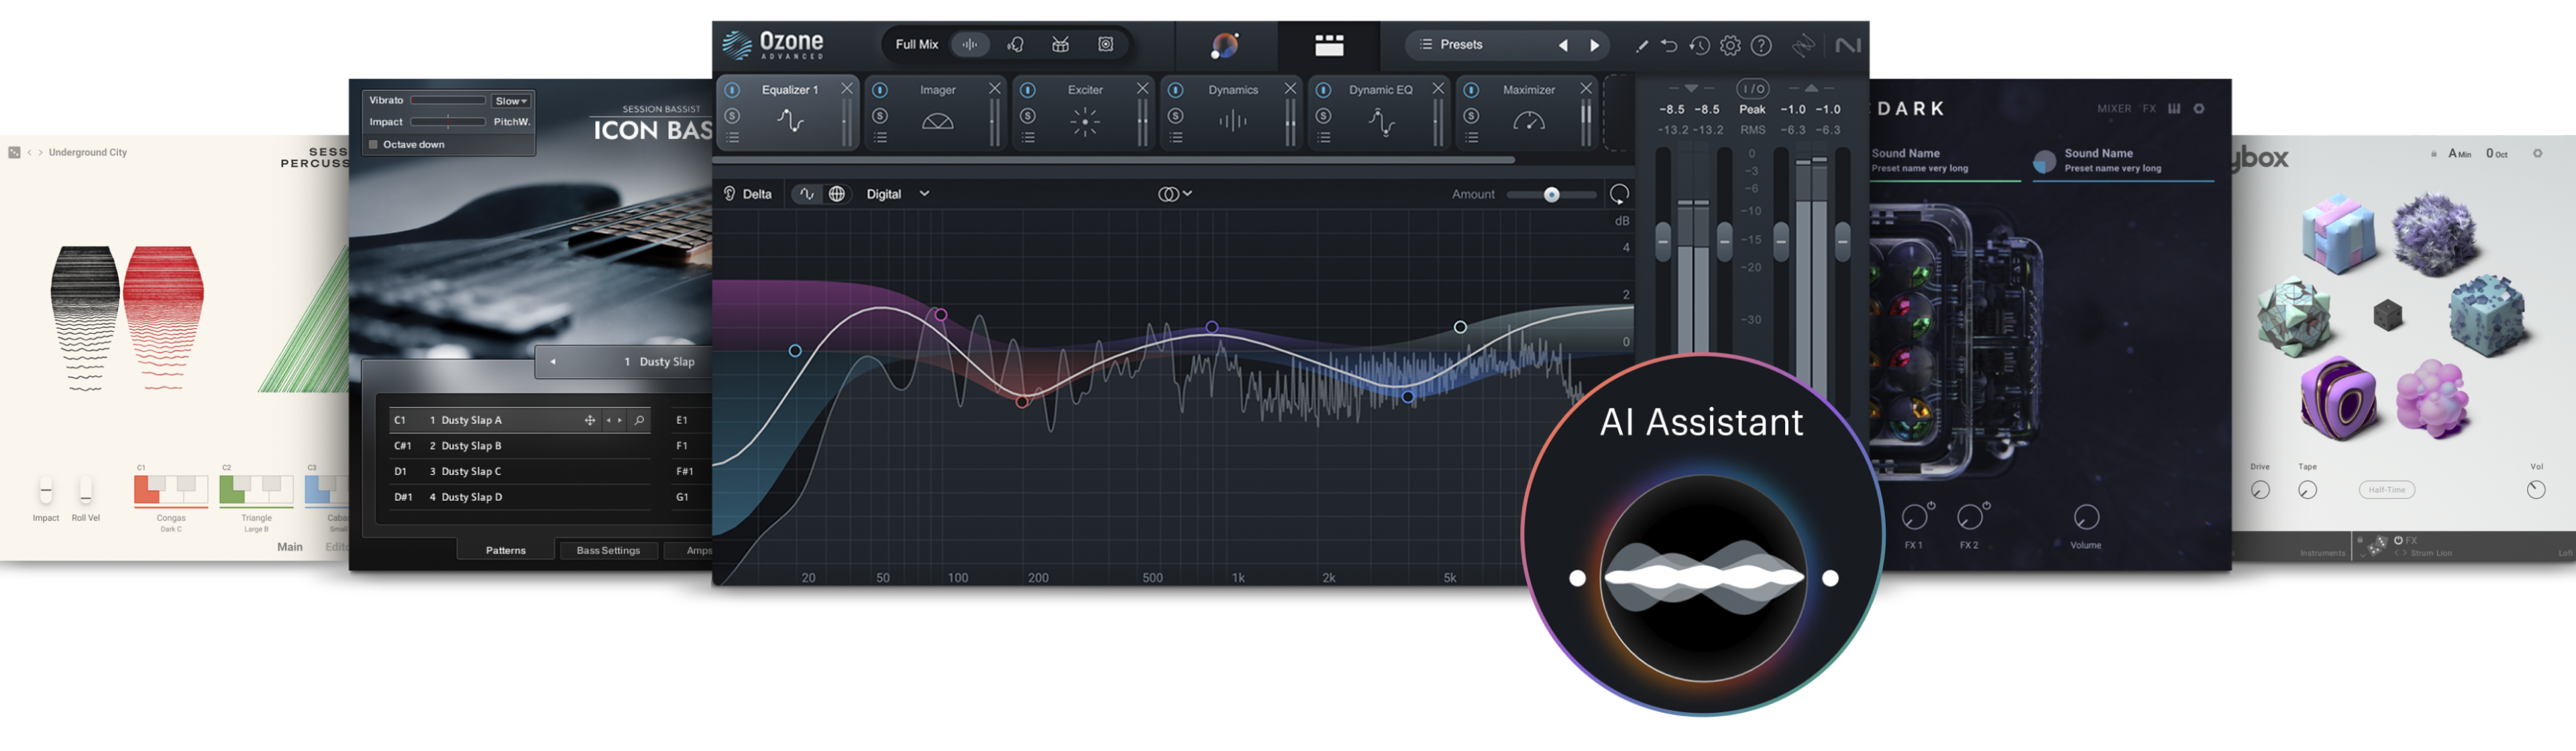Select the Imager module's gauge icon
The image size is (2576, 751).
pyautogui.click(x=937, y=122)
